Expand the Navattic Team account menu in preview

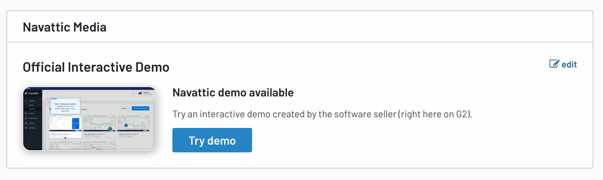[x=145, y=93]
